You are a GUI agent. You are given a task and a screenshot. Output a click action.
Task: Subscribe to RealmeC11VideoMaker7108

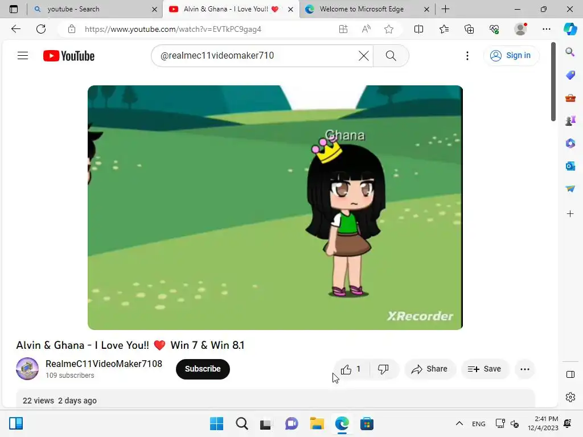click(203, 369)
